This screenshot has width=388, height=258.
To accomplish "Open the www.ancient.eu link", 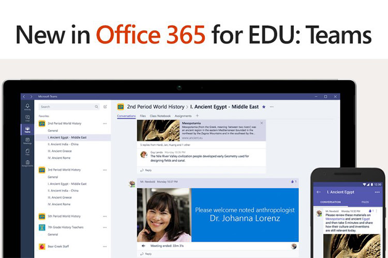I will click(192, 138).
